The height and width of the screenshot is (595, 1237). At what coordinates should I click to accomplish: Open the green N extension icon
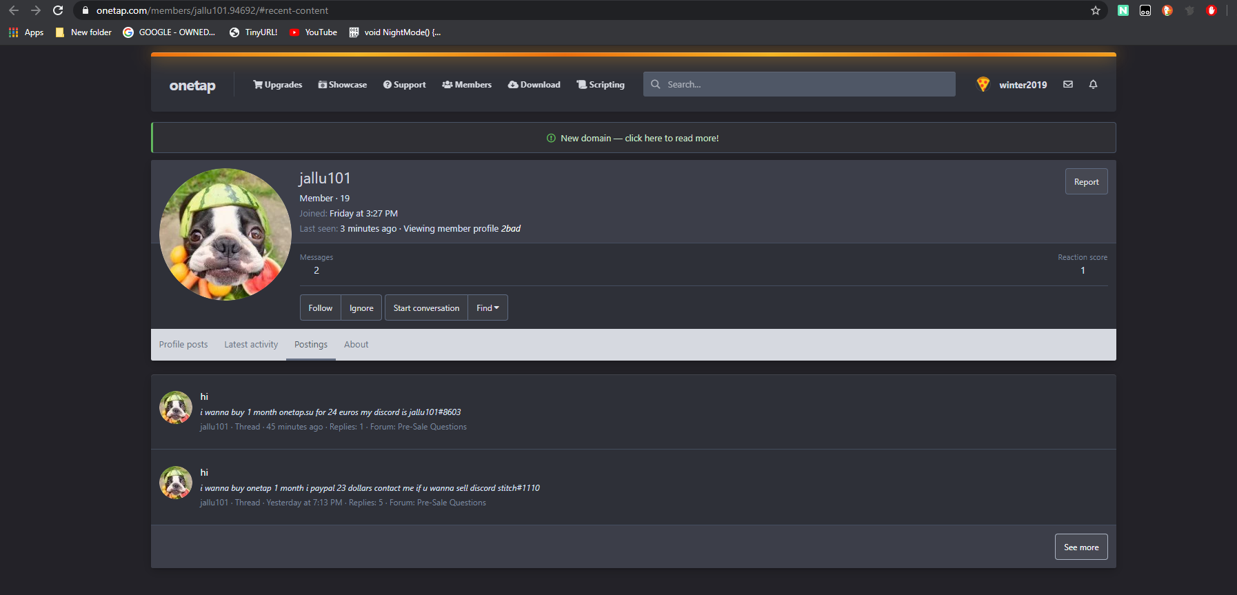point(1123,10)
